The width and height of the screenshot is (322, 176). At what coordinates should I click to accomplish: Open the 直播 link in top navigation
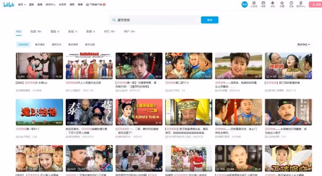[x=40, y=5]
